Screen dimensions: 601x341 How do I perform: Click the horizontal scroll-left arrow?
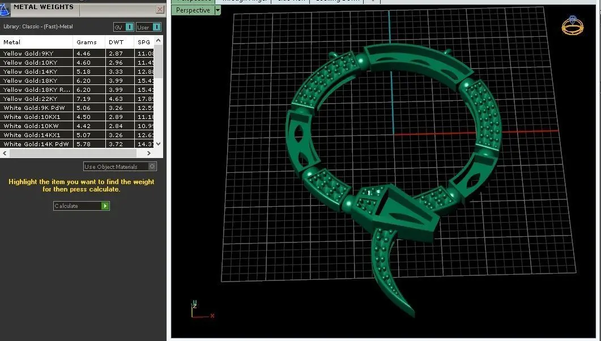click(x=5, y=154)
